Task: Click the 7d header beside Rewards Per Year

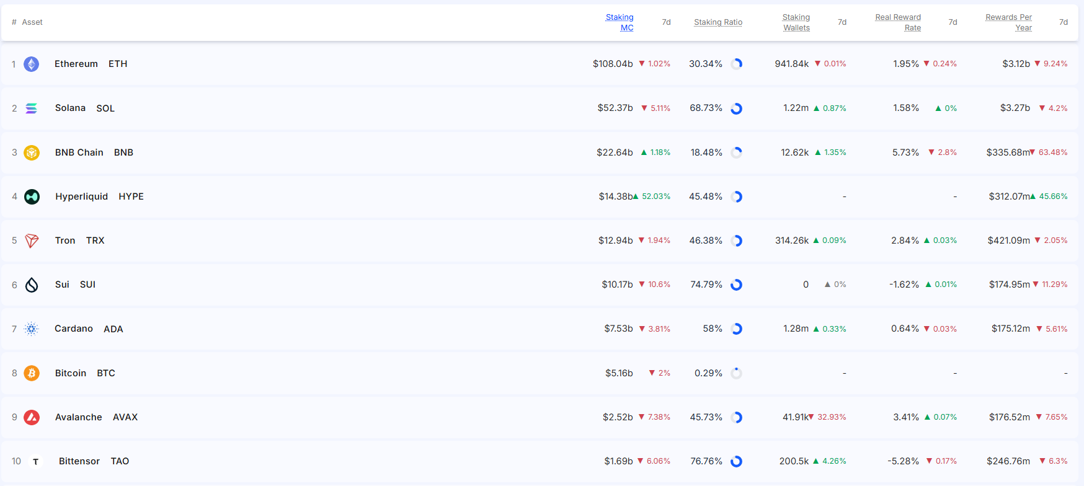Action: (x=1064, y=22)
